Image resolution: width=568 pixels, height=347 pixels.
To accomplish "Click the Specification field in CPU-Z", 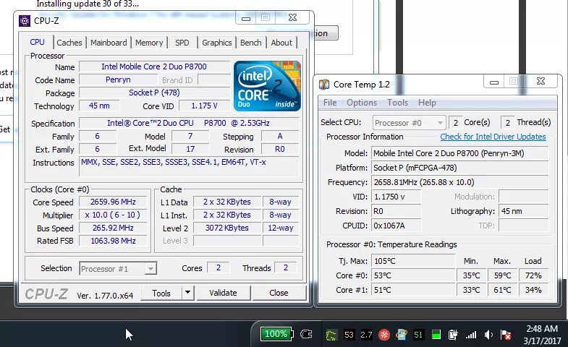I will [x=189, y=123].
